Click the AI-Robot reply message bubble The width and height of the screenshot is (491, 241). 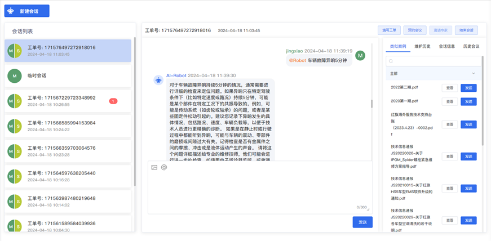pyautogui.click(x=221, y=120)
